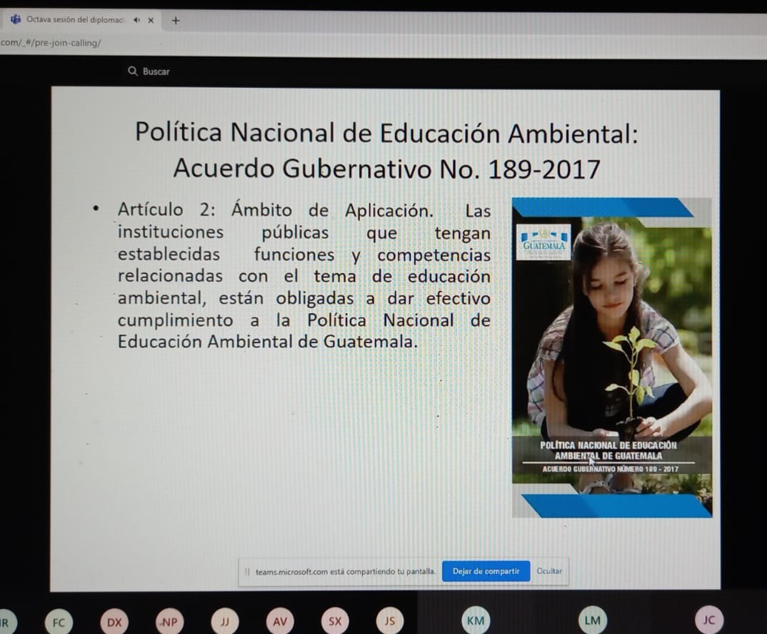767x634 pixels.
Task: Focus the Buscar search field
Action: point(156,71)
